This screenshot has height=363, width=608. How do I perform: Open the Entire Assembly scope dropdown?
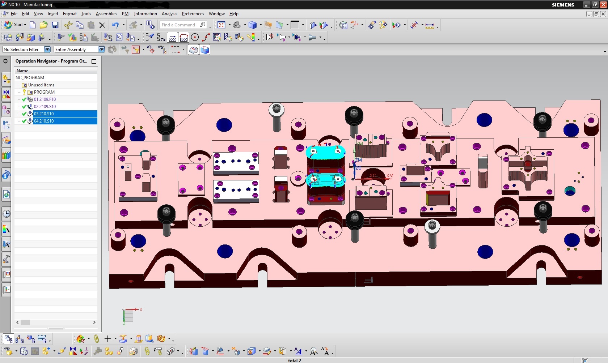click(101, 50)
